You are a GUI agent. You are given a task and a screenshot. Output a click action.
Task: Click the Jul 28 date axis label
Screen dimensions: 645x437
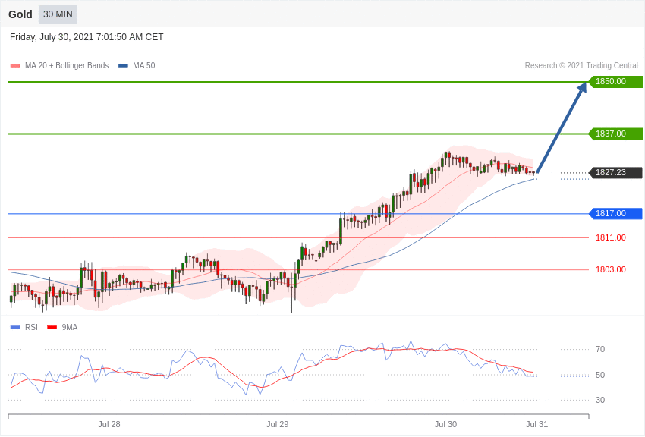coord(109,424)
